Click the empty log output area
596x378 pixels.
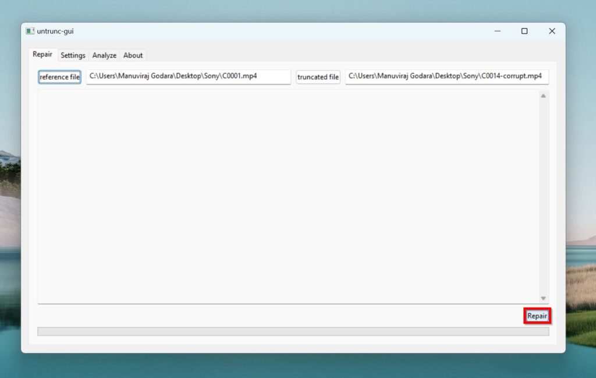click(288, 197)
